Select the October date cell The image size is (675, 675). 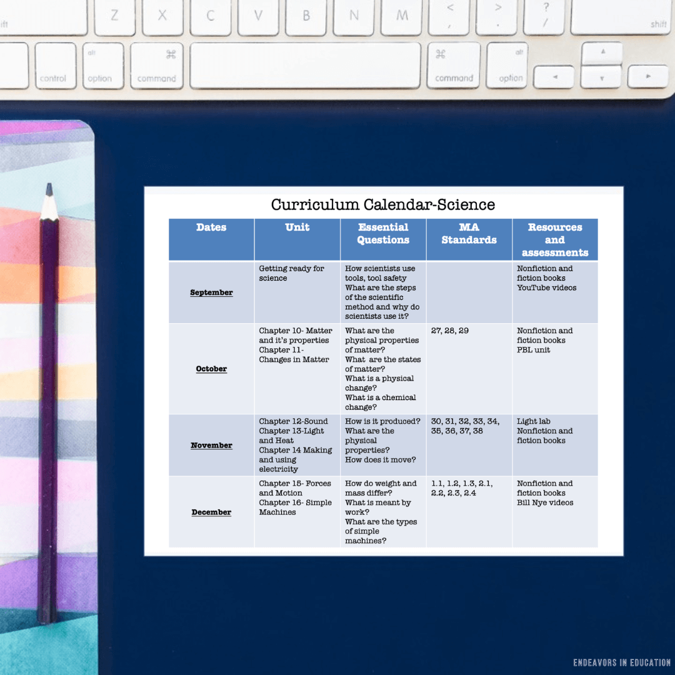click(x=211, y=369)
